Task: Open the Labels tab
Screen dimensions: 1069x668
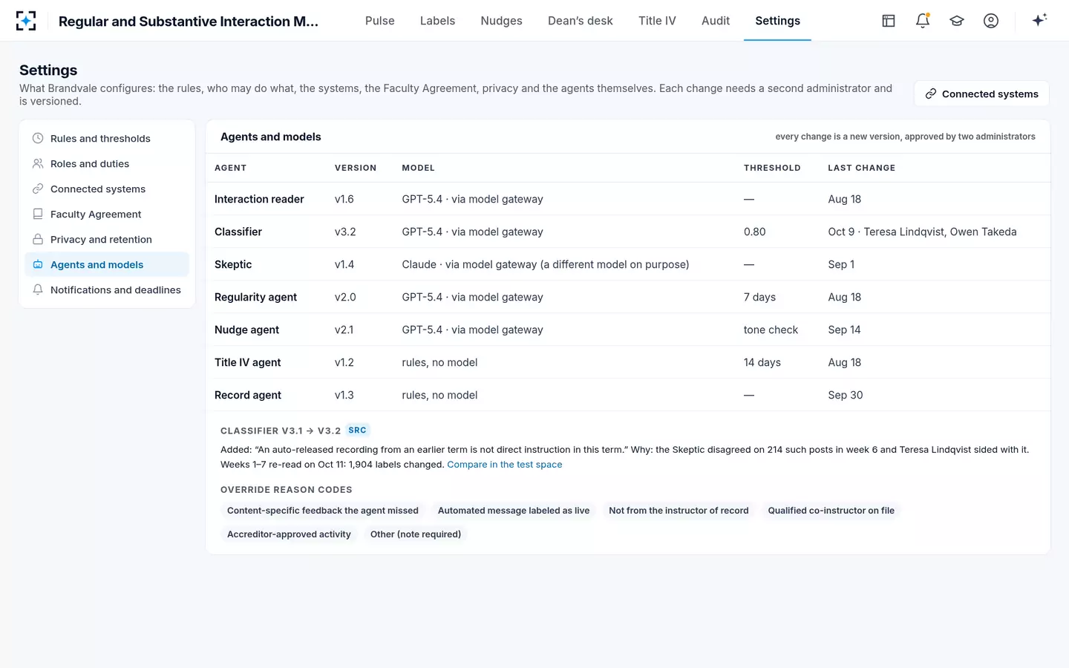Action: (x=437, y=21)
